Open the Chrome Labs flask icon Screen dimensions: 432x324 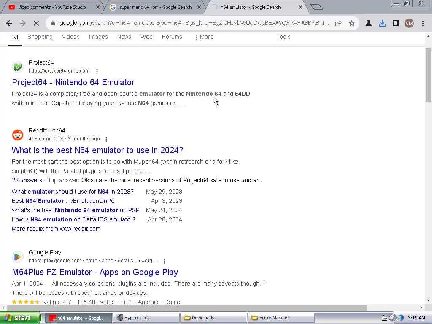pos(369,24)
